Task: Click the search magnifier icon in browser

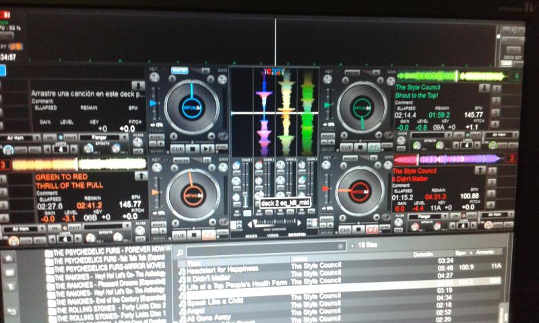Action: pos(180,253)
